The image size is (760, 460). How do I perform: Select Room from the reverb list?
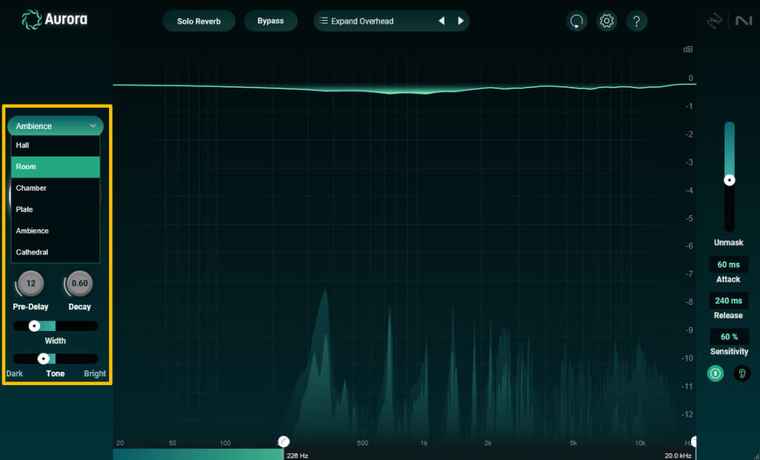56,167
